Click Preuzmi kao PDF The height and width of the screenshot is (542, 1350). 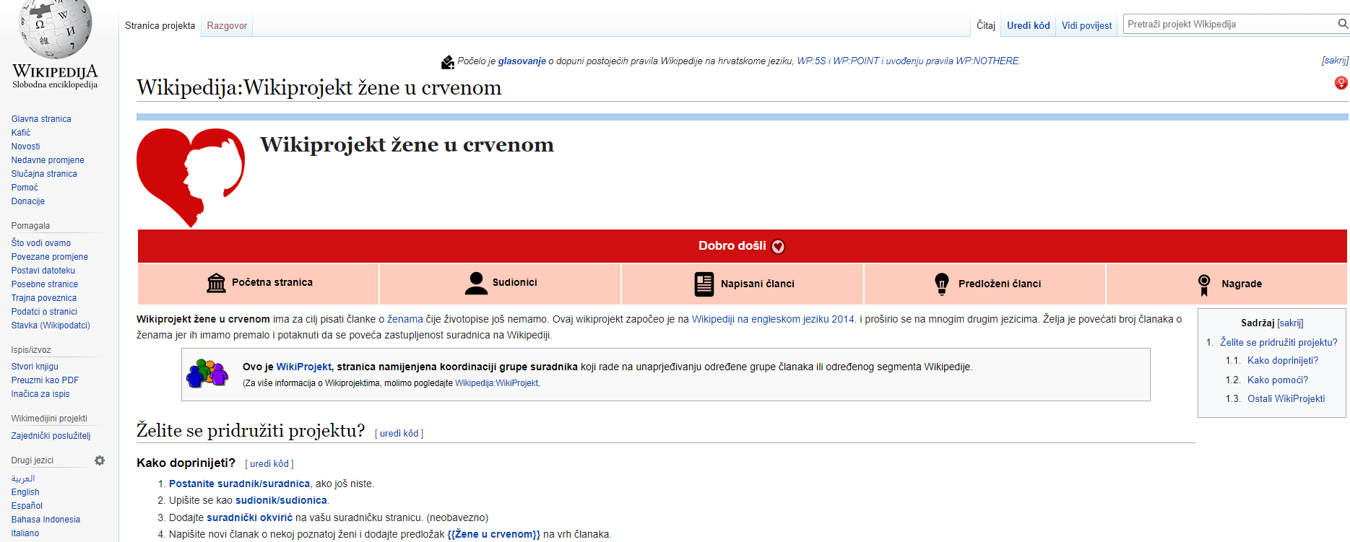[x=45, y=380]
